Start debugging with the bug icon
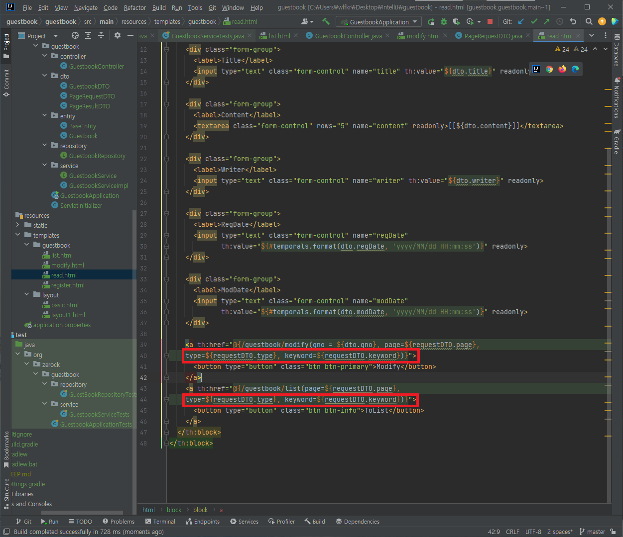Image resolution: width=623 pixels, height=537 pixels. click(444, 21)
